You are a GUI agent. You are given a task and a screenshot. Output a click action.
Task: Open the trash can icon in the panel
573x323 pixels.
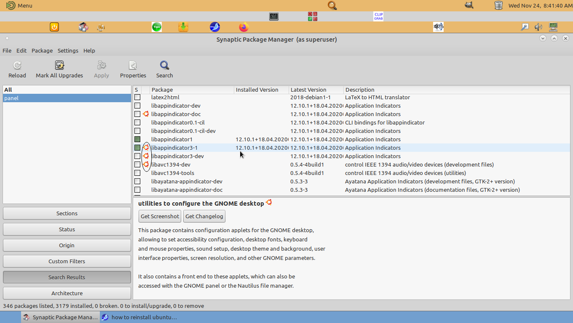498,5
